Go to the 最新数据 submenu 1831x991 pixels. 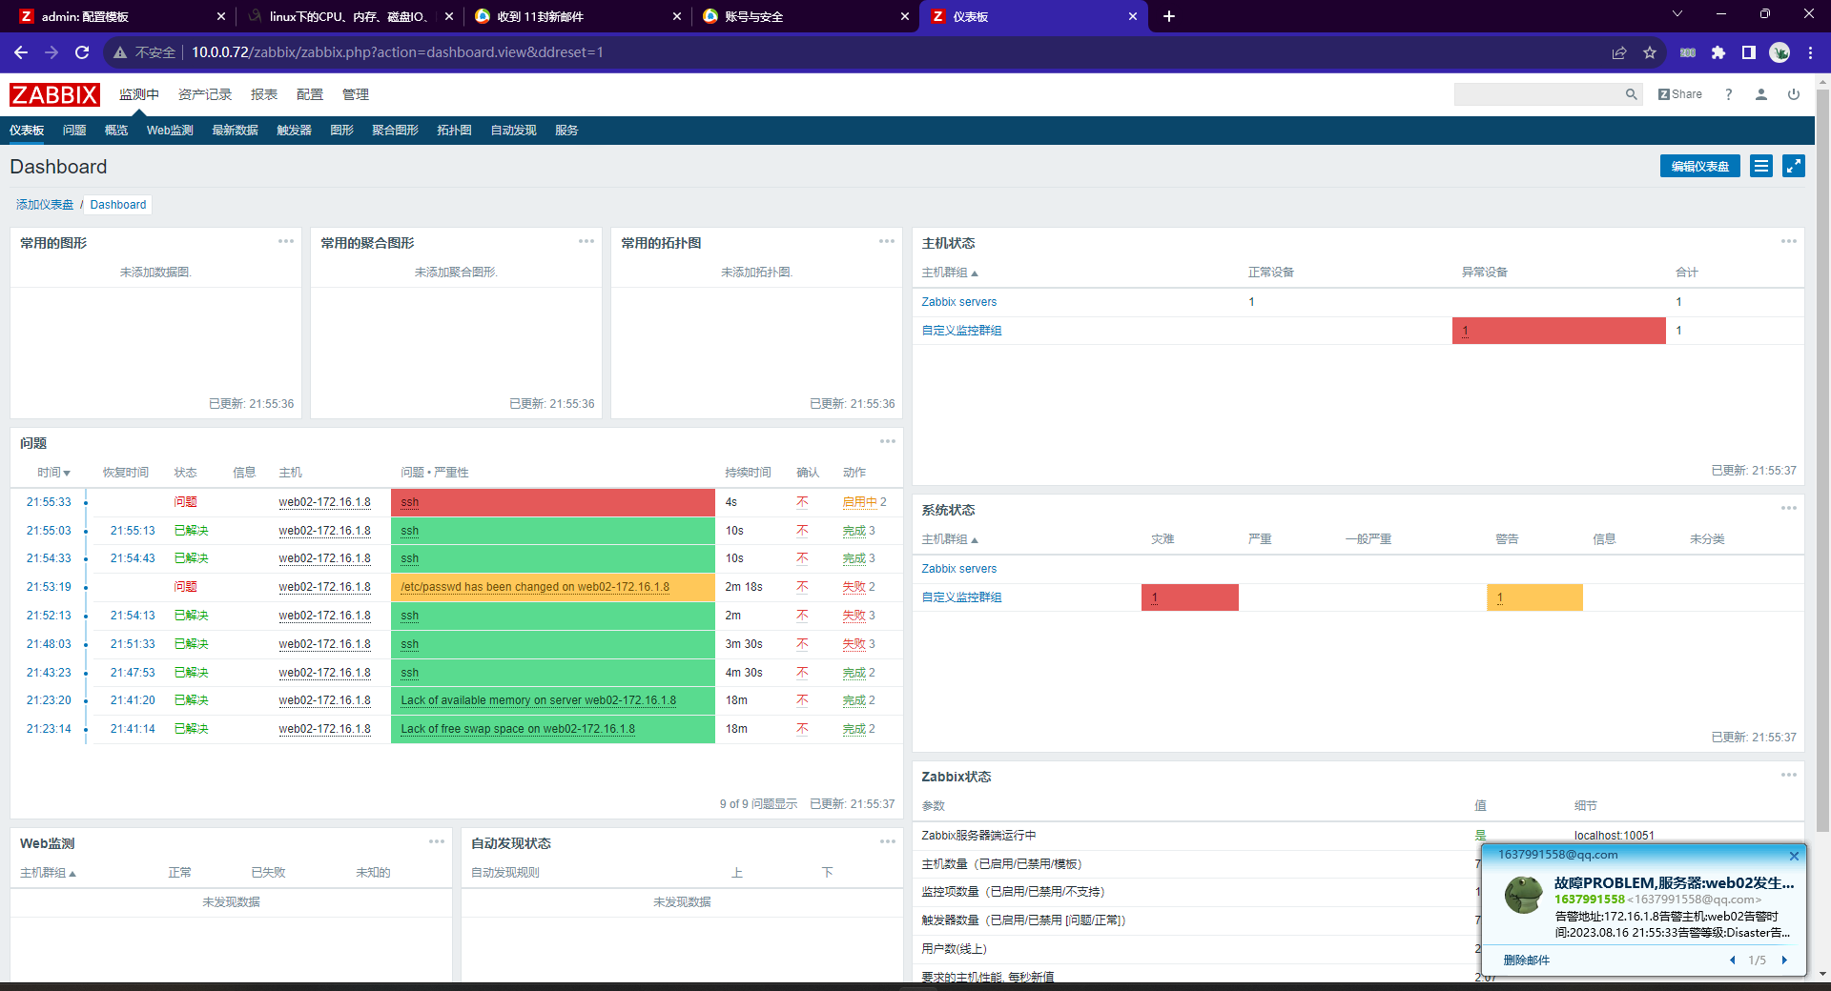pyautogui.click(x=235, y=131)
